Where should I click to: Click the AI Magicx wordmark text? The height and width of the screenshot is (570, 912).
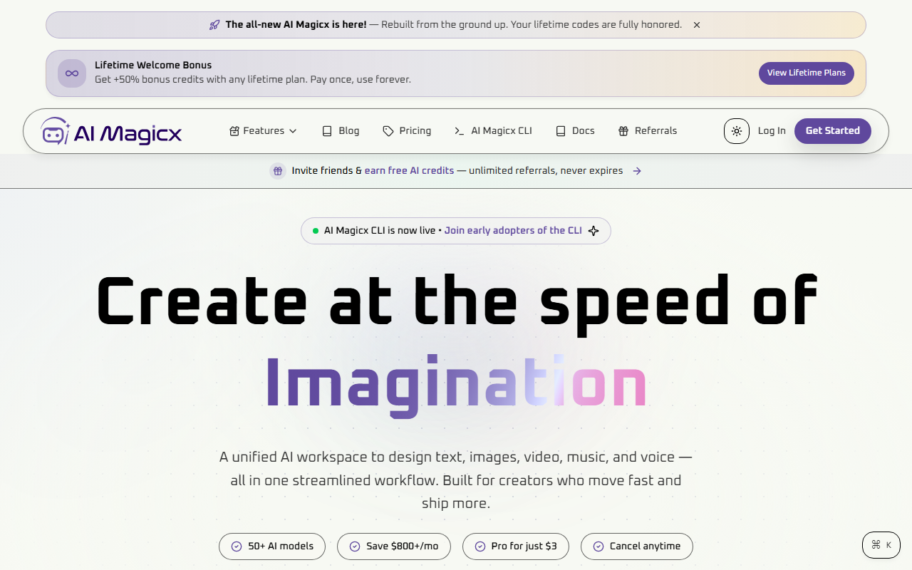point(128,133)
